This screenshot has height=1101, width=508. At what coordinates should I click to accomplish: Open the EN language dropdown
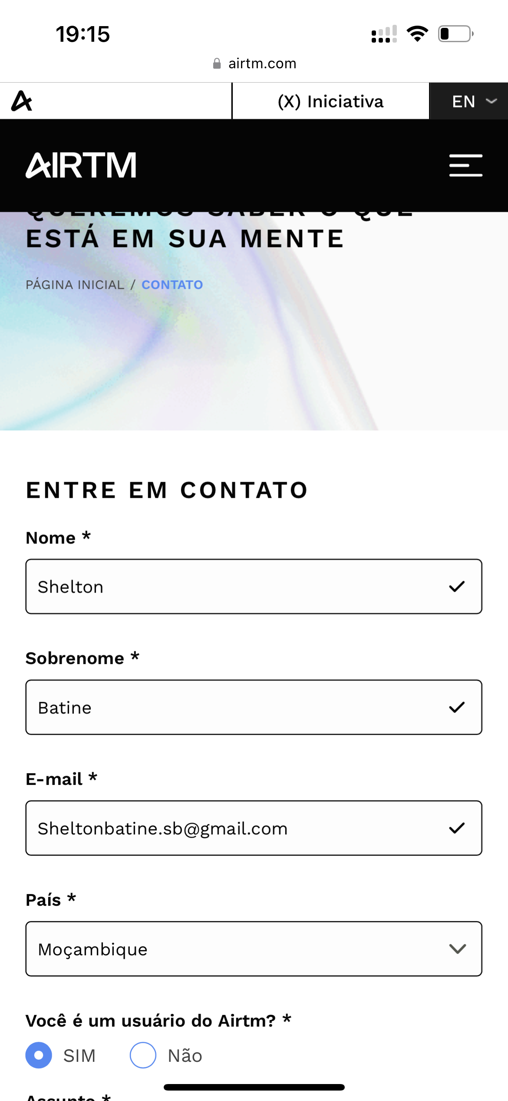(469, 101)
